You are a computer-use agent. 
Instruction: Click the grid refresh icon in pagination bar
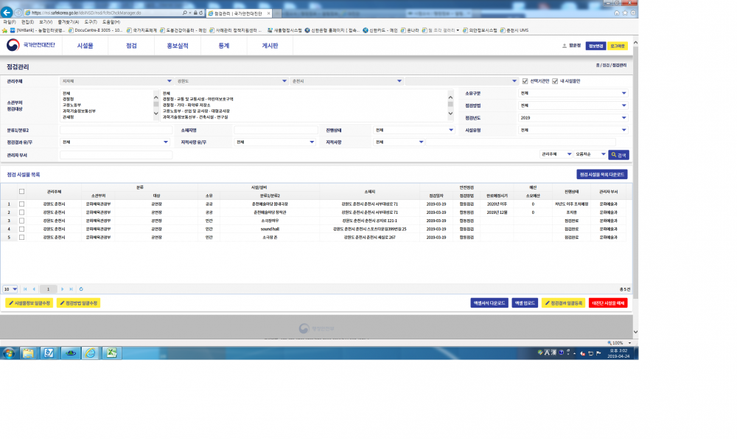[x=81, y=289]
